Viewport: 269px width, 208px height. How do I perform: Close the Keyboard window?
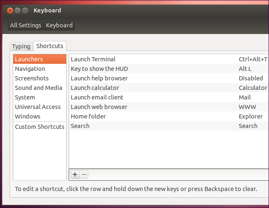click(10, 11)
